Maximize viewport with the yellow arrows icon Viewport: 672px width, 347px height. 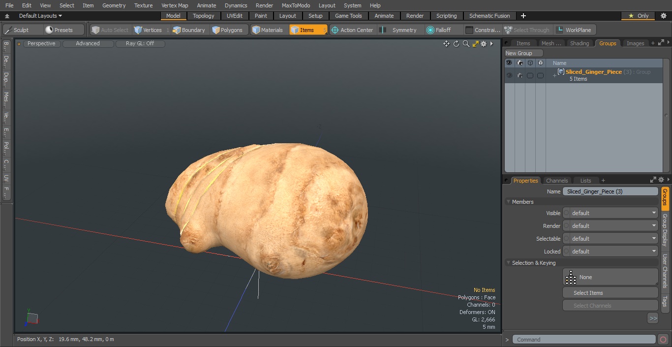[x=476, y=44]
